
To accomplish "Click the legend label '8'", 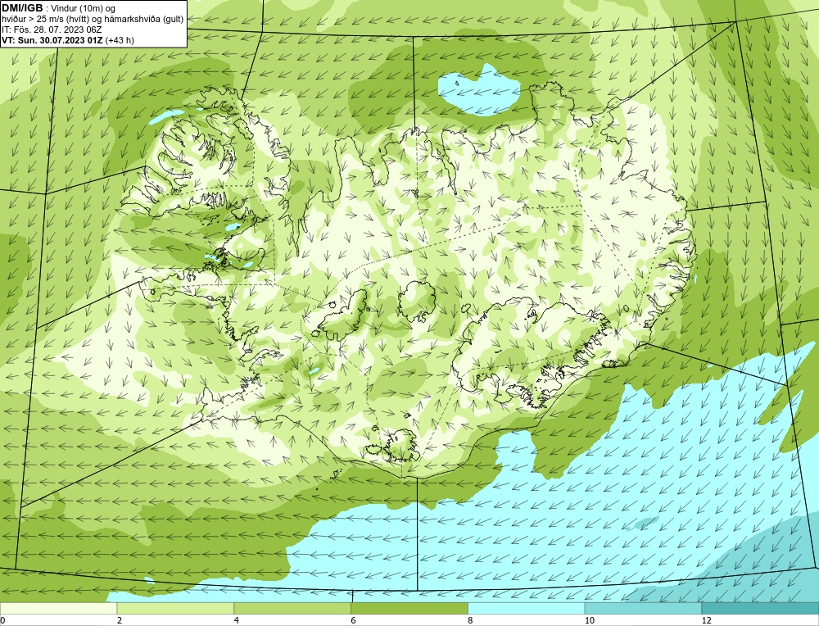I will click(x=470, y=621).
